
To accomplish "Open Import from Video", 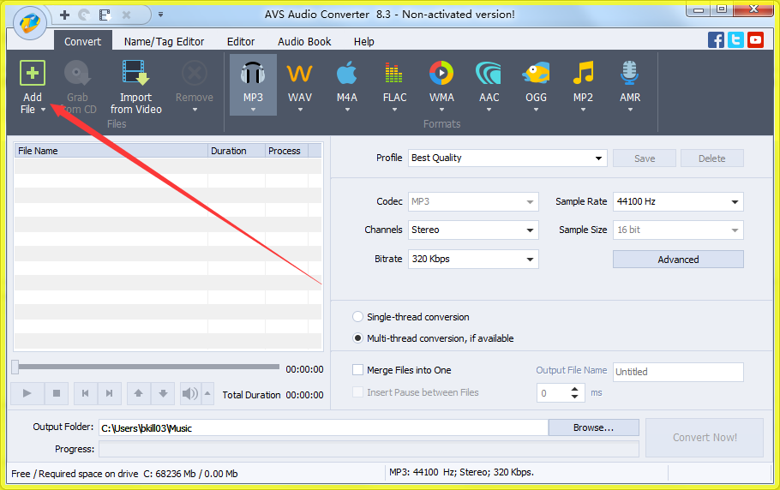I will tap(135, 87).
